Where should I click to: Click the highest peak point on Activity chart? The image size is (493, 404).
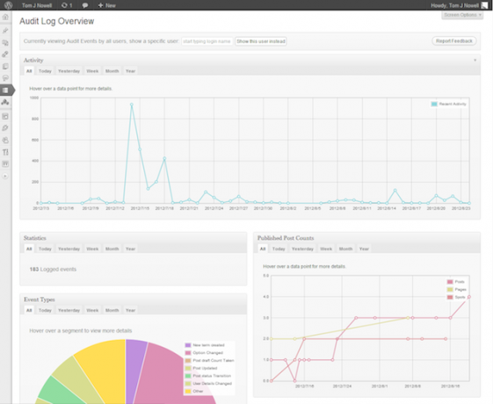[132, 105]
